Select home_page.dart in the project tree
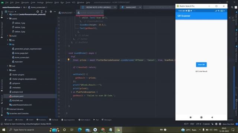 click(x=22, y=53)
